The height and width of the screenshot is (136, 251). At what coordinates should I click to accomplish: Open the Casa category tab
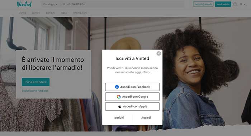coord(64,13)
